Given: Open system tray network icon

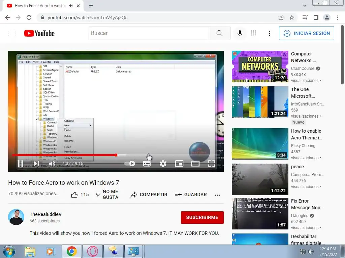Looking at the screenshot, I should [303, 252].
